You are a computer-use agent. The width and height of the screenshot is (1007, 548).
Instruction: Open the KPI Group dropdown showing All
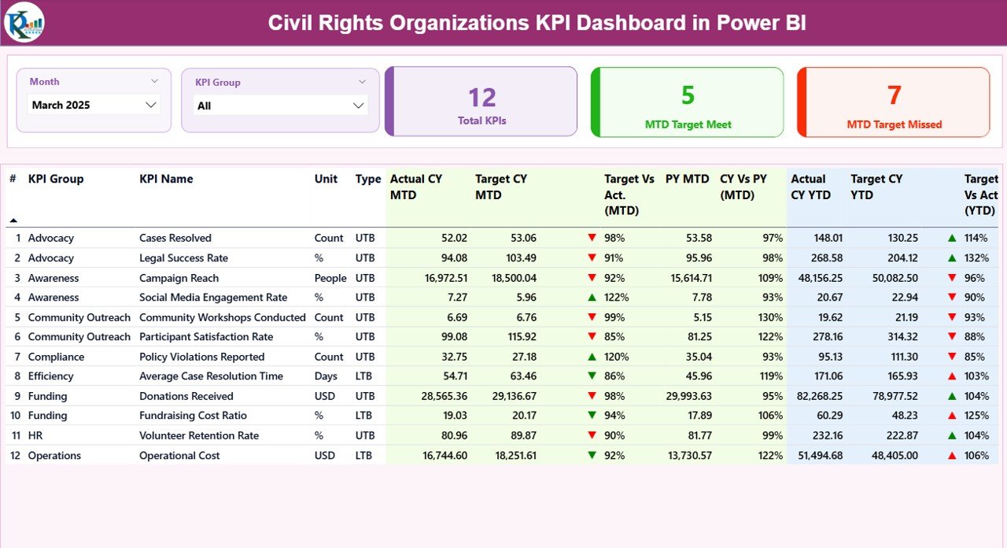click(281, 105)
